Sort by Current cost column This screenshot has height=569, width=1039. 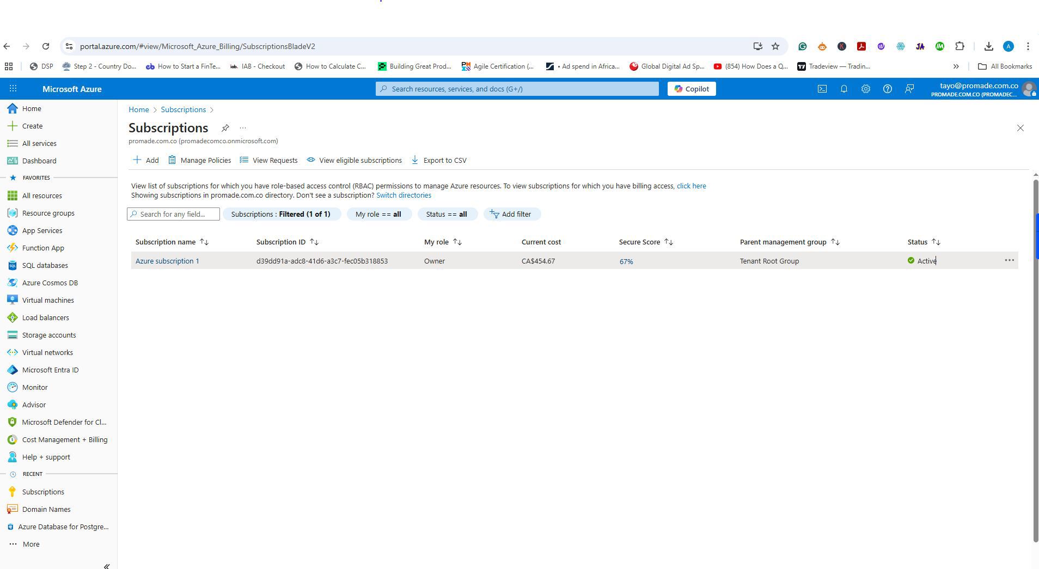[541, 242]
